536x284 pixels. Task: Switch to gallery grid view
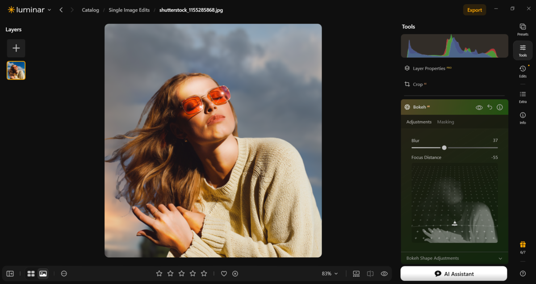(x=31, y=274)
